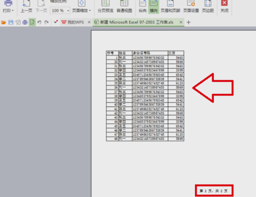Toggle the print preview icon in quick toolbar
Screen dimensions: 256x197
(x=32, y=22)
